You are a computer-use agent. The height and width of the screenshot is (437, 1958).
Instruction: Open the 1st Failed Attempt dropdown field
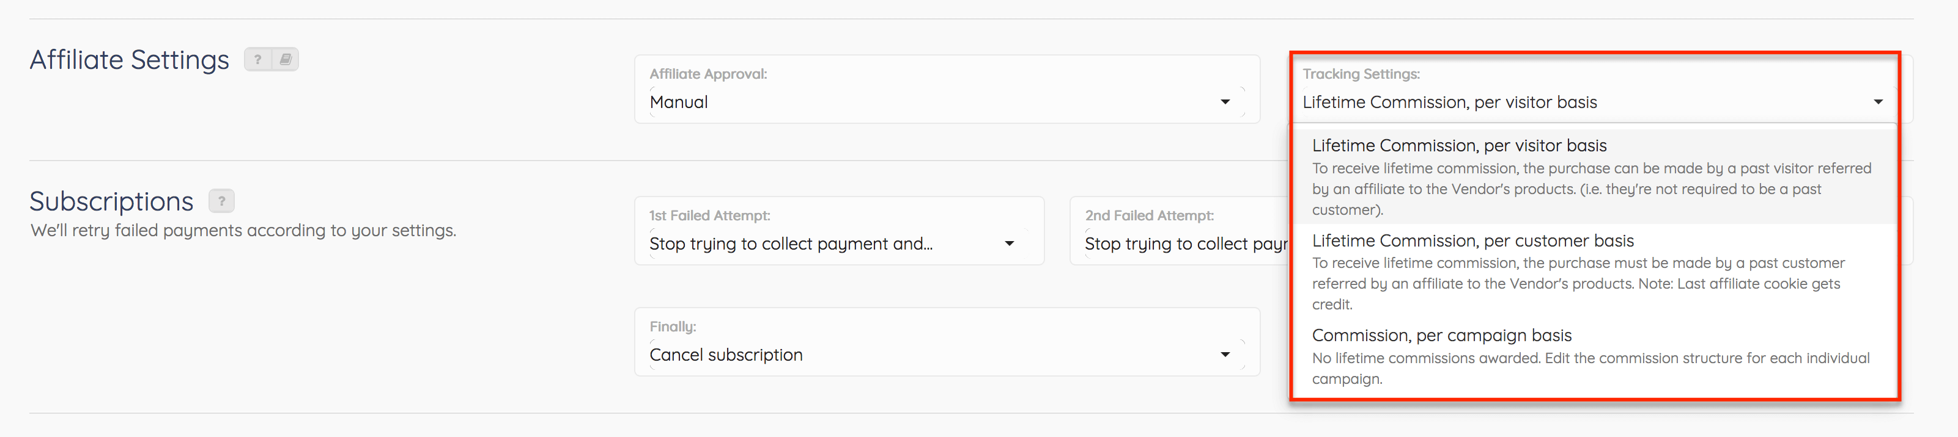839,231
